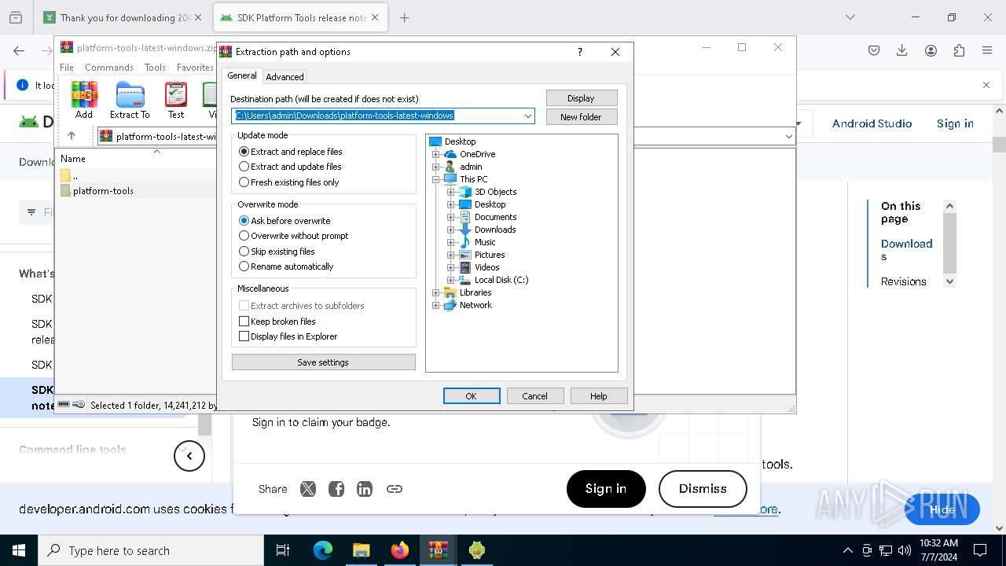Share the page on Facebook
Image resolution: width=1006 pixels, height=566 pixels.
pos(336,489)
